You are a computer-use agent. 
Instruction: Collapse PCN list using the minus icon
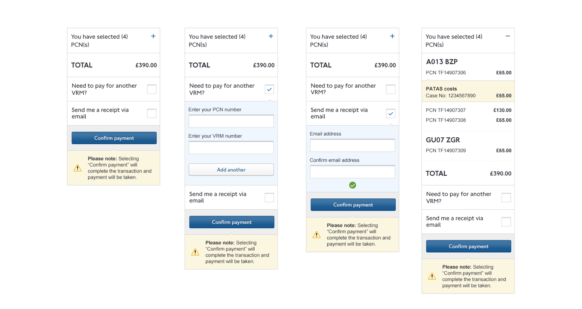(508, 36)
